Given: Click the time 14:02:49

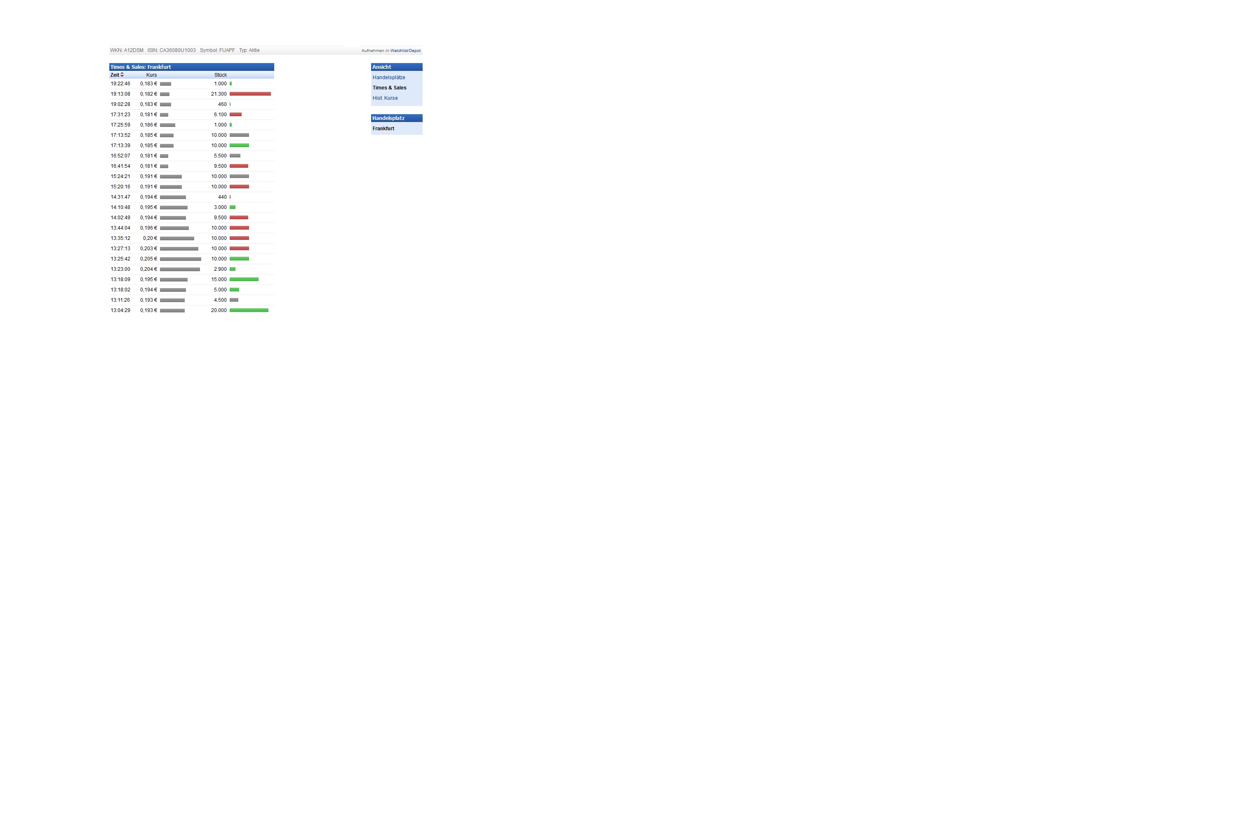Looking at the screenshot, I should (120, 218).
